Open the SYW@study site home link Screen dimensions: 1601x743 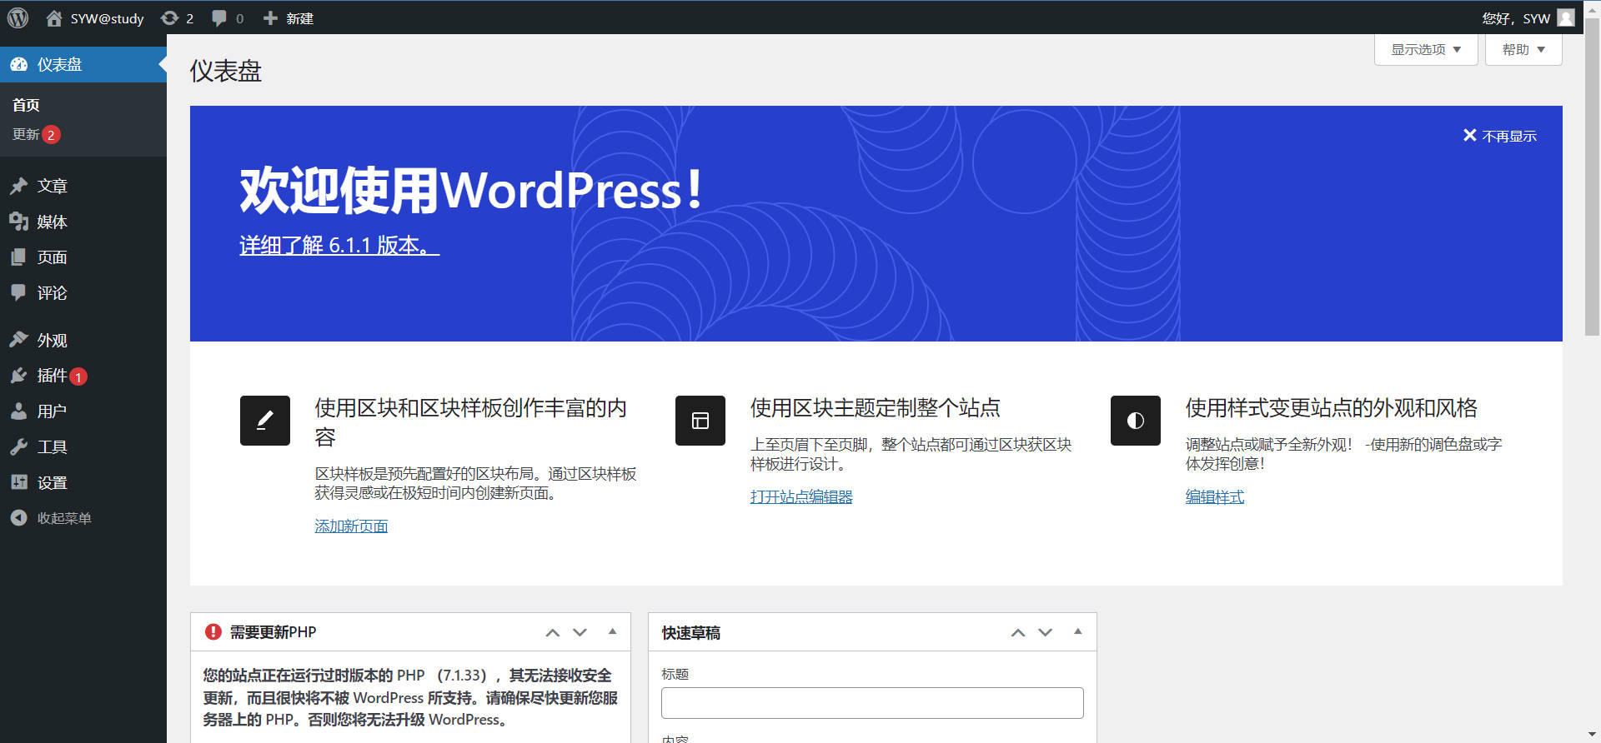94,18
